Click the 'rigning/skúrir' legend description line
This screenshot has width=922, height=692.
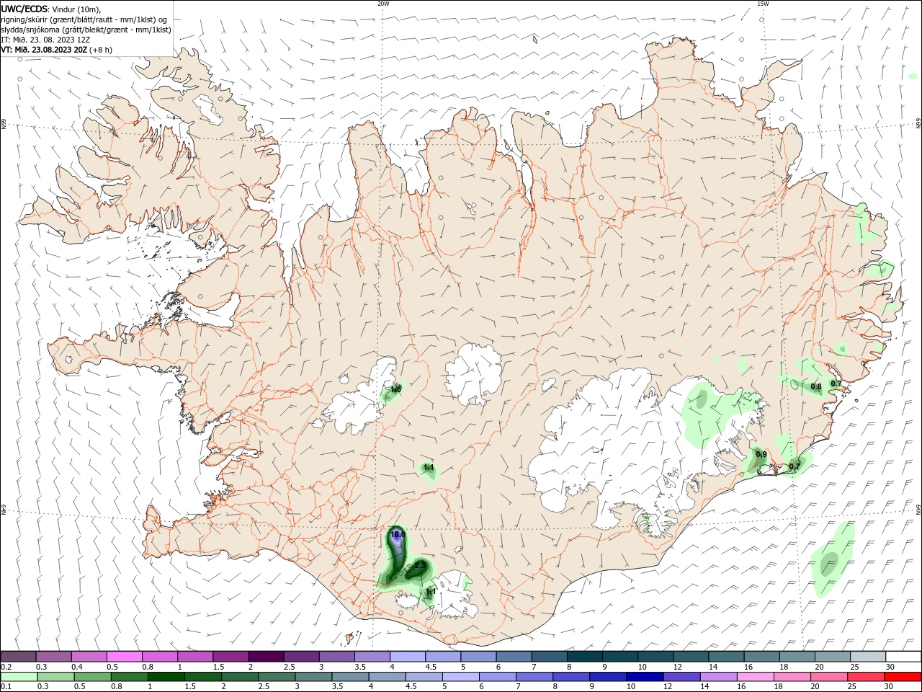pyautogui.click(x=84, y=19)
